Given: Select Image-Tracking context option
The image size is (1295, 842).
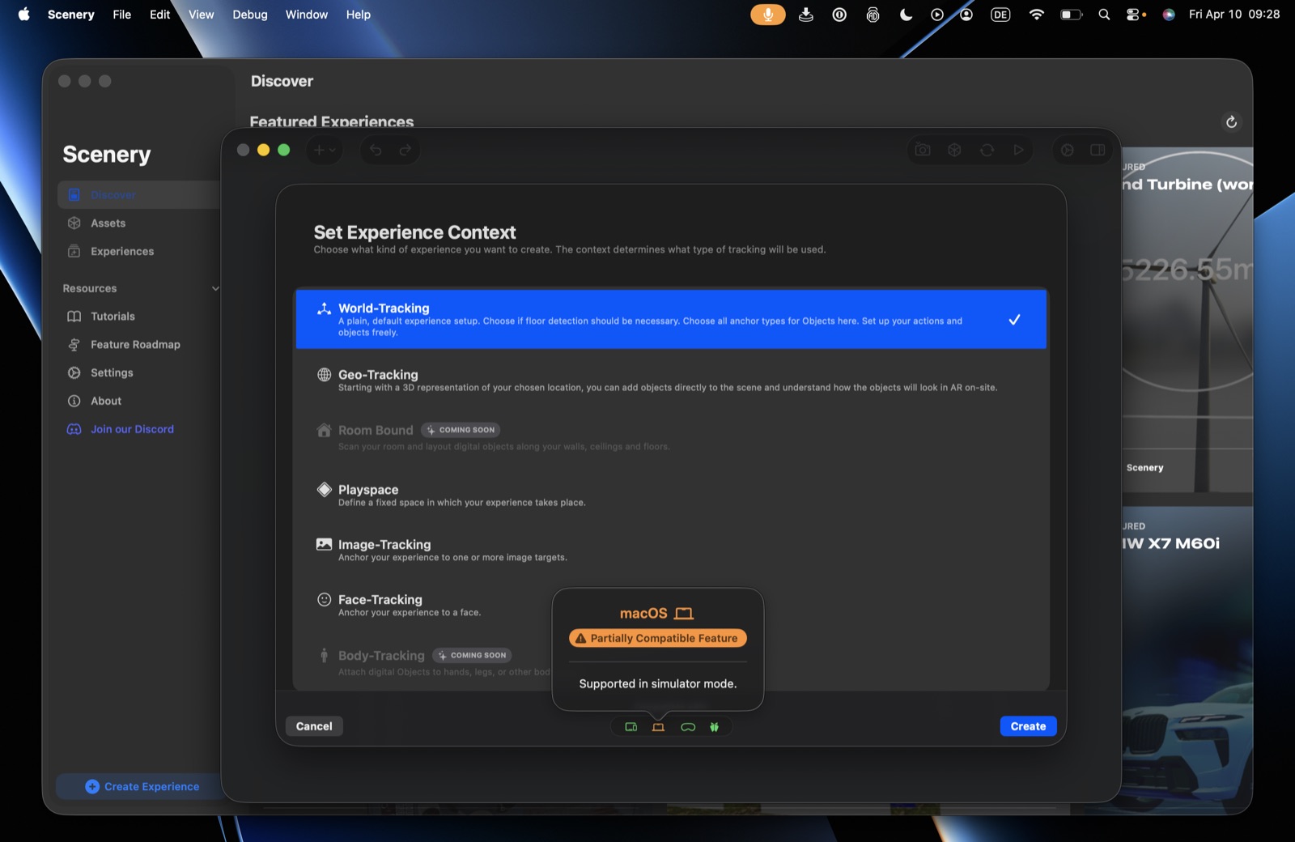Looking at the screenshot, I should click(671, 551).
